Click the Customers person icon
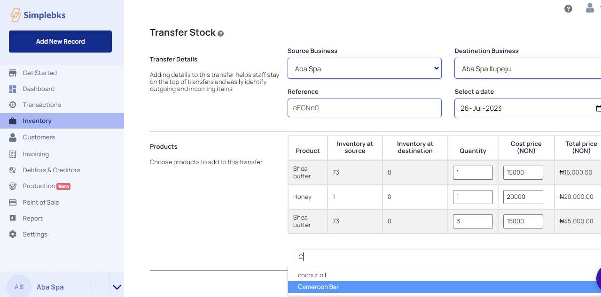Viewport: 601px width, 297px height. tap(13, 137)
